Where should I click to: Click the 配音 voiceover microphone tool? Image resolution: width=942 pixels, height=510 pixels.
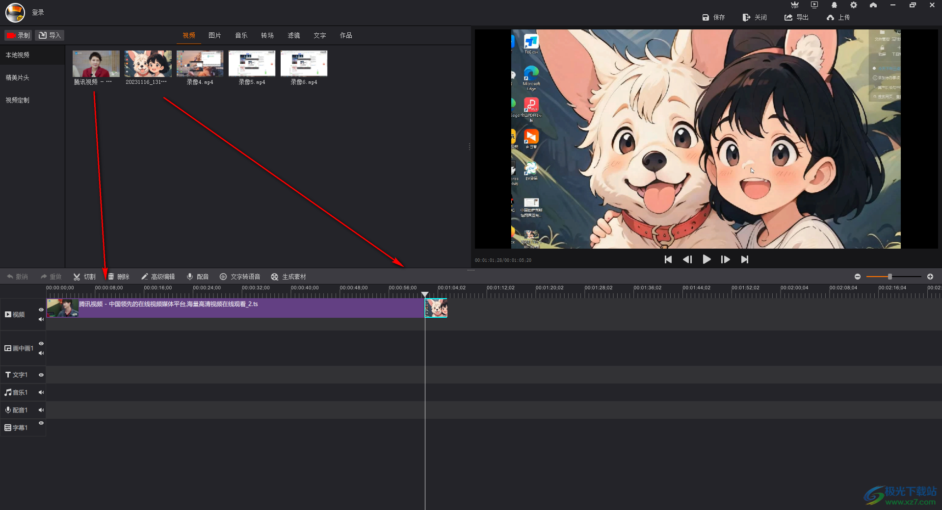[198, 277]
